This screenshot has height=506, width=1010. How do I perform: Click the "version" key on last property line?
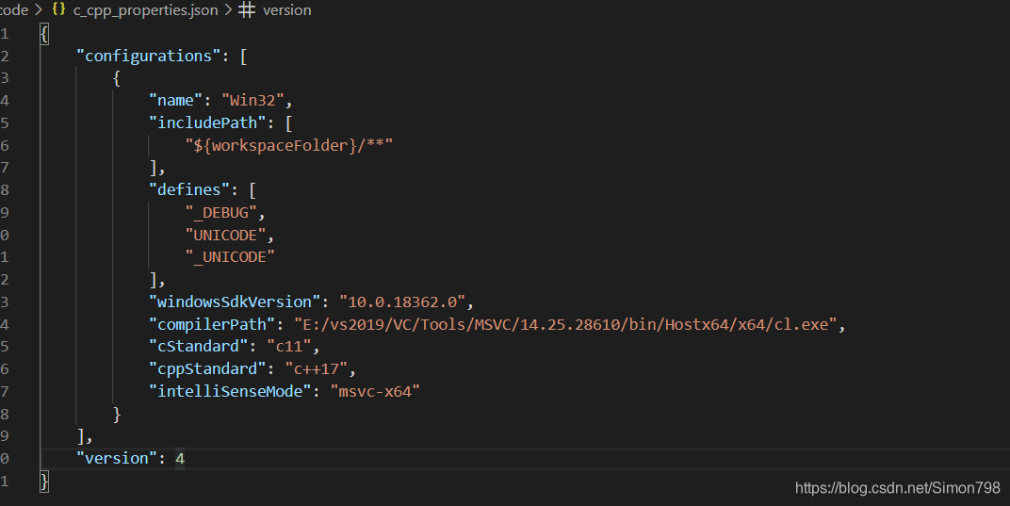117,458
